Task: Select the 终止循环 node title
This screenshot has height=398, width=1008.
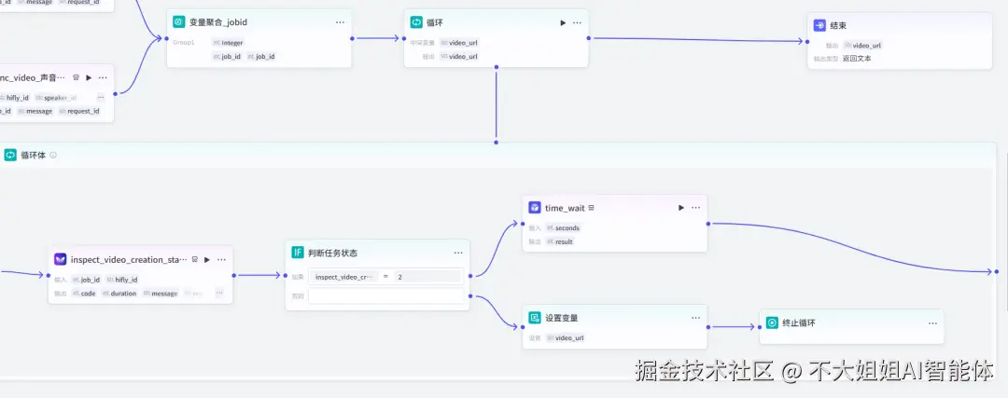Action: pos(799,323)
